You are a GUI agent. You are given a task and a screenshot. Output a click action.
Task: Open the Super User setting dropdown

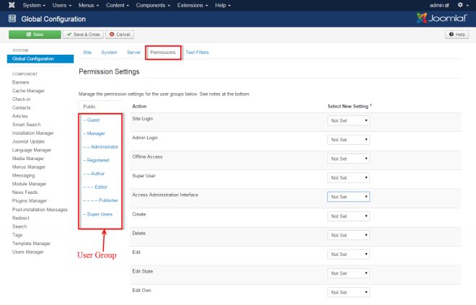(x=348, y=178)
